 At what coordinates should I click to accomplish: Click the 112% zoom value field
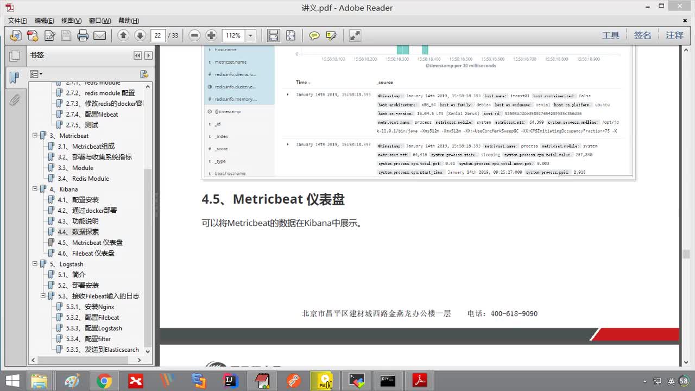coord(233,35)
